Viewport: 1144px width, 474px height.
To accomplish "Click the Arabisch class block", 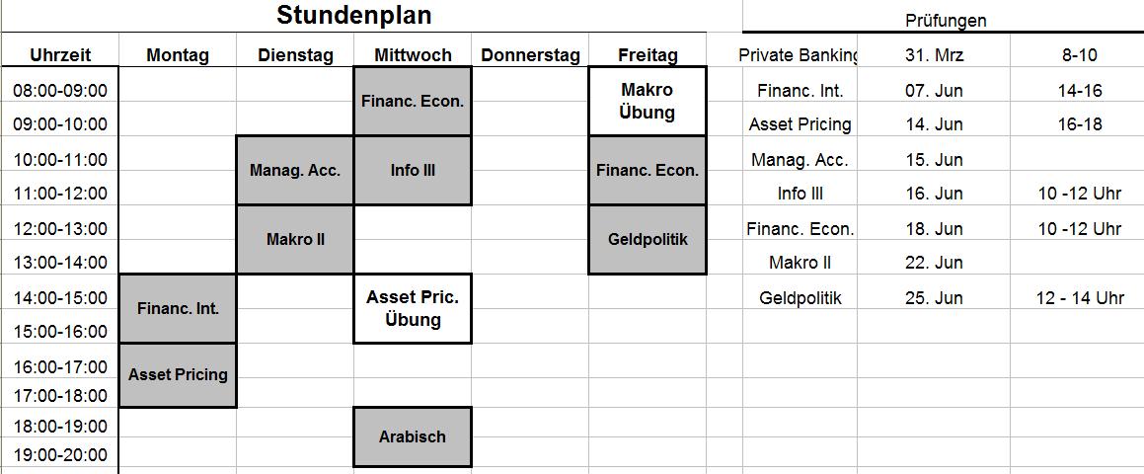I will [x=413, y=436].
